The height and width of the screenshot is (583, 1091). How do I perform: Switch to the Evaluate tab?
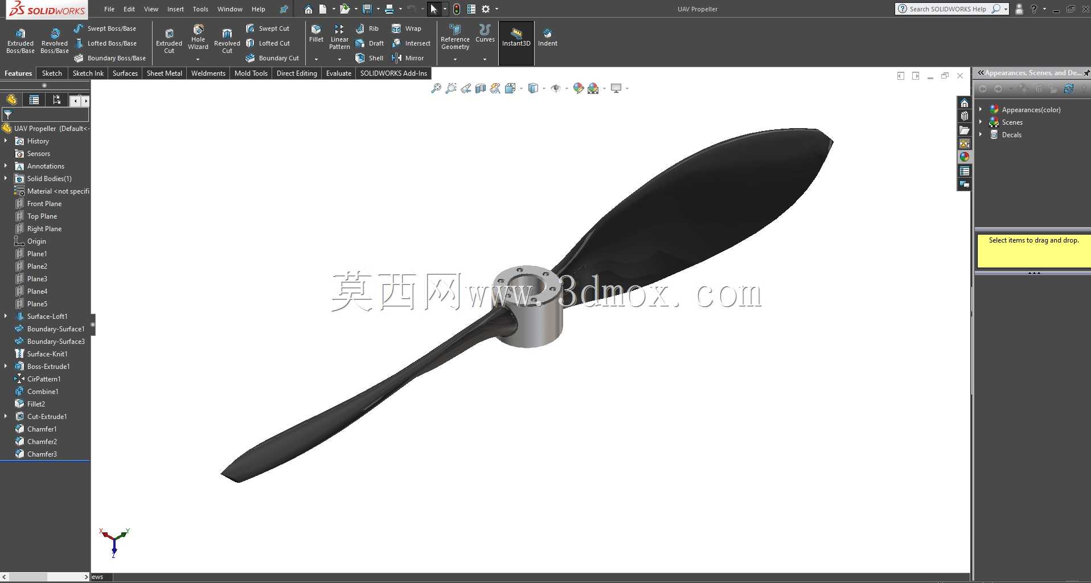339,73
